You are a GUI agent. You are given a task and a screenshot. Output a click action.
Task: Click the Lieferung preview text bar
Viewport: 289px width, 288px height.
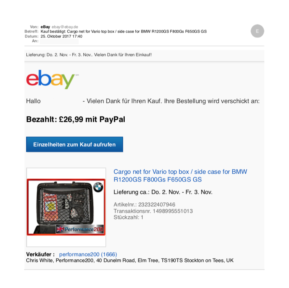coord(144,55)
